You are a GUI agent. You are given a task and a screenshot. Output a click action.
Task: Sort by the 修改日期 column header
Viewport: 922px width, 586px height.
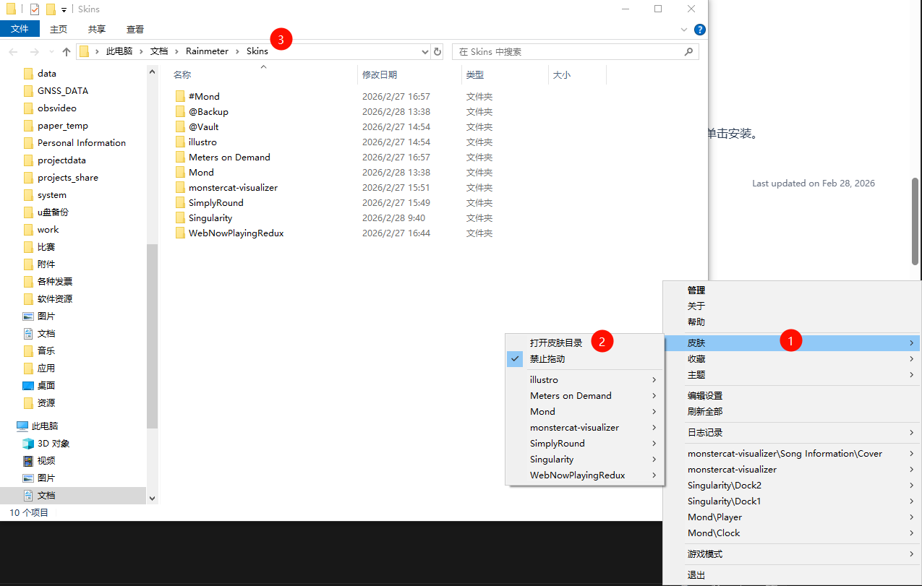380,75
